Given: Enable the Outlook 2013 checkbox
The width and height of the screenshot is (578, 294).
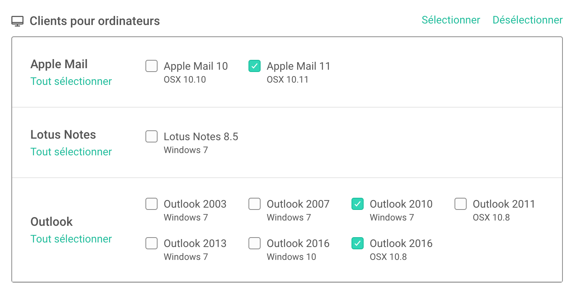Looking at the screenshot, I should (152, 243).
